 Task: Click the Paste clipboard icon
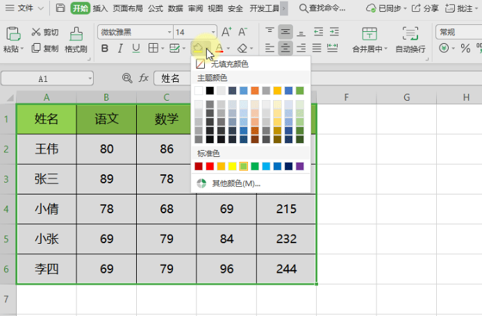[13, 34]
